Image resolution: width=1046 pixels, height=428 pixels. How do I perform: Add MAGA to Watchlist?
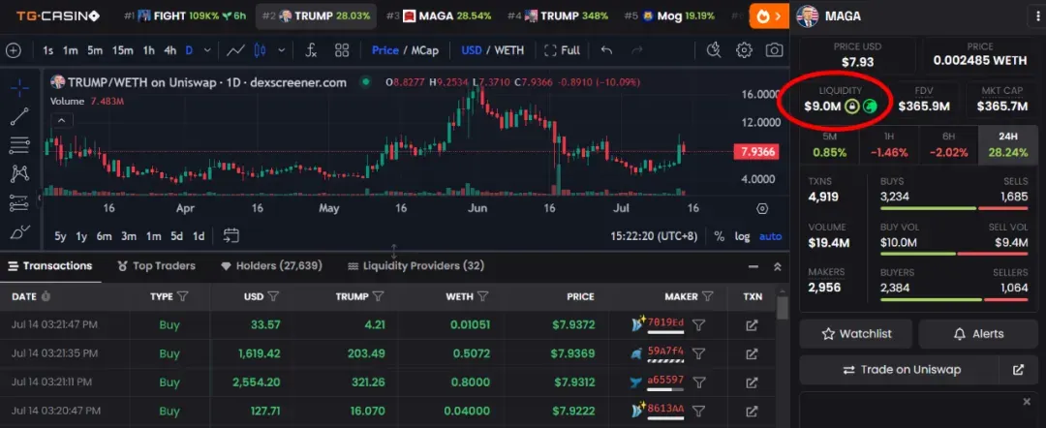coord(856,333)
